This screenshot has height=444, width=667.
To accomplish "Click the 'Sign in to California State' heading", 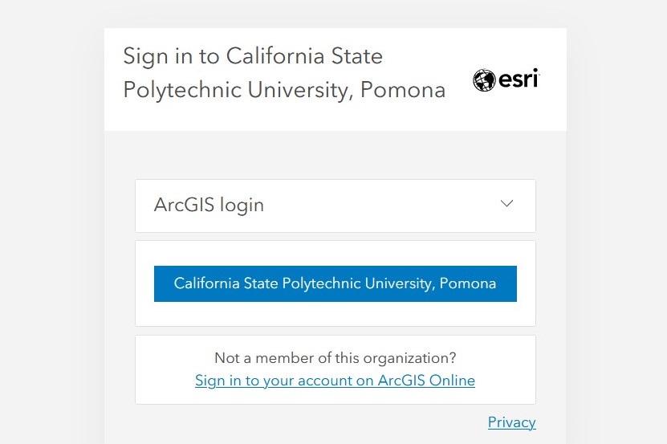I will point(253,56).
